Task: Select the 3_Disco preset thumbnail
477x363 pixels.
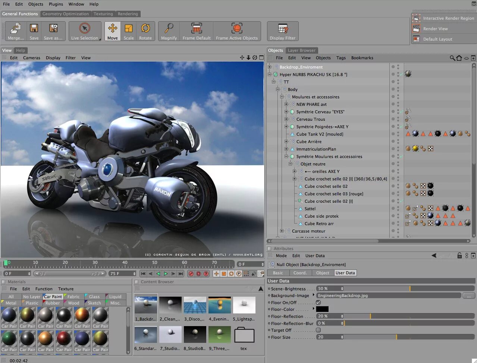Action: coord(195,305)
